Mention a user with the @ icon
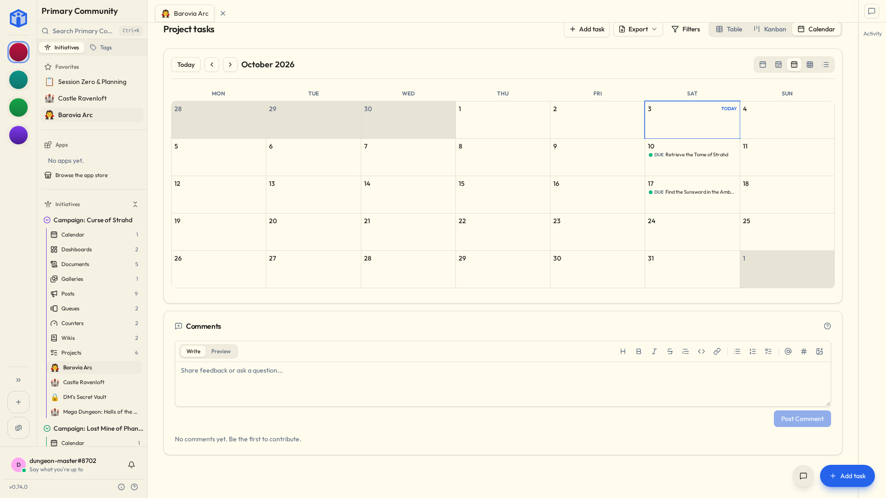The image size is (886, 498). click(x=788, y=351)
